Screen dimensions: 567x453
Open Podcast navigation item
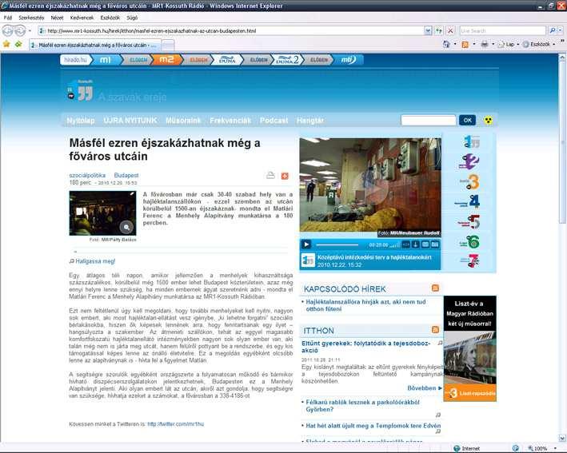(x=274, y=121)
